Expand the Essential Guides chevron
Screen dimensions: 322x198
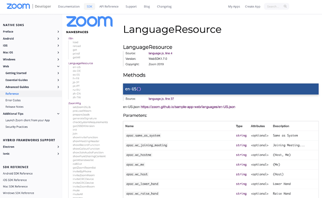click(58, 80)
